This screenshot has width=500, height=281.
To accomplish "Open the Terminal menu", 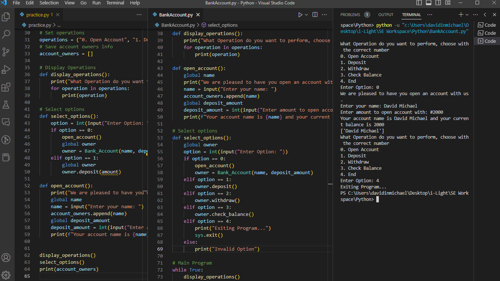I will click(115, 3).
